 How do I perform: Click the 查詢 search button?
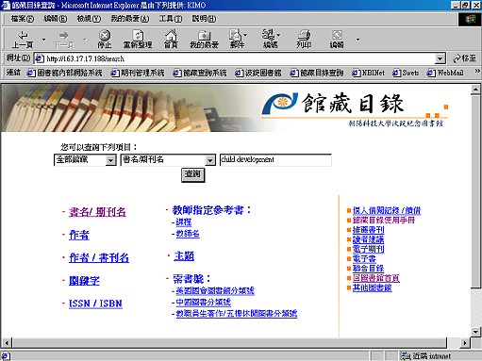192,174
